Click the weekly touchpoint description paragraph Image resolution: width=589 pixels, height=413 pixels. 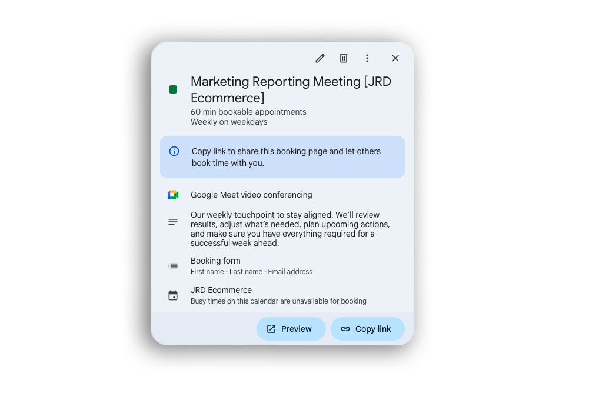[x=289, y=229]
